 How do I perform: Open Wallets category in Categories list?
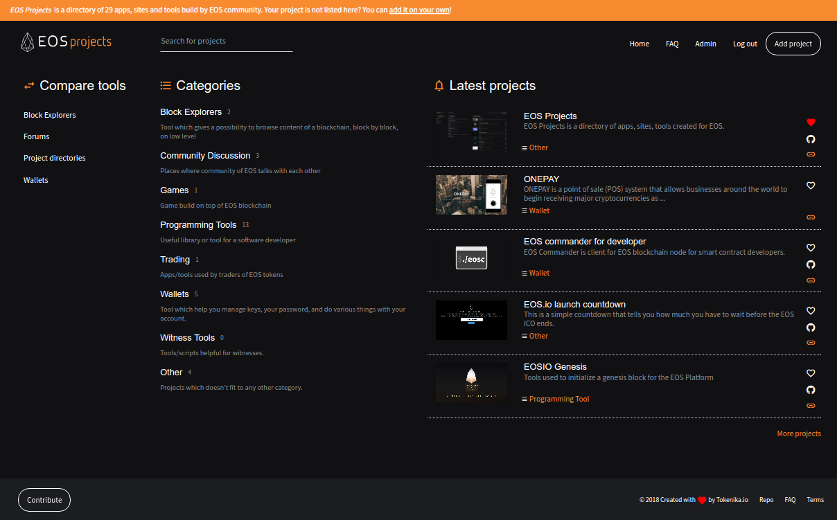click(174, 294)
